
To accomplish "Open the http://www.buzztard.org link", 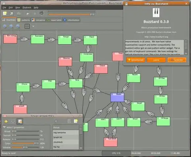I will pyautogui.click(x=156, y=37).
